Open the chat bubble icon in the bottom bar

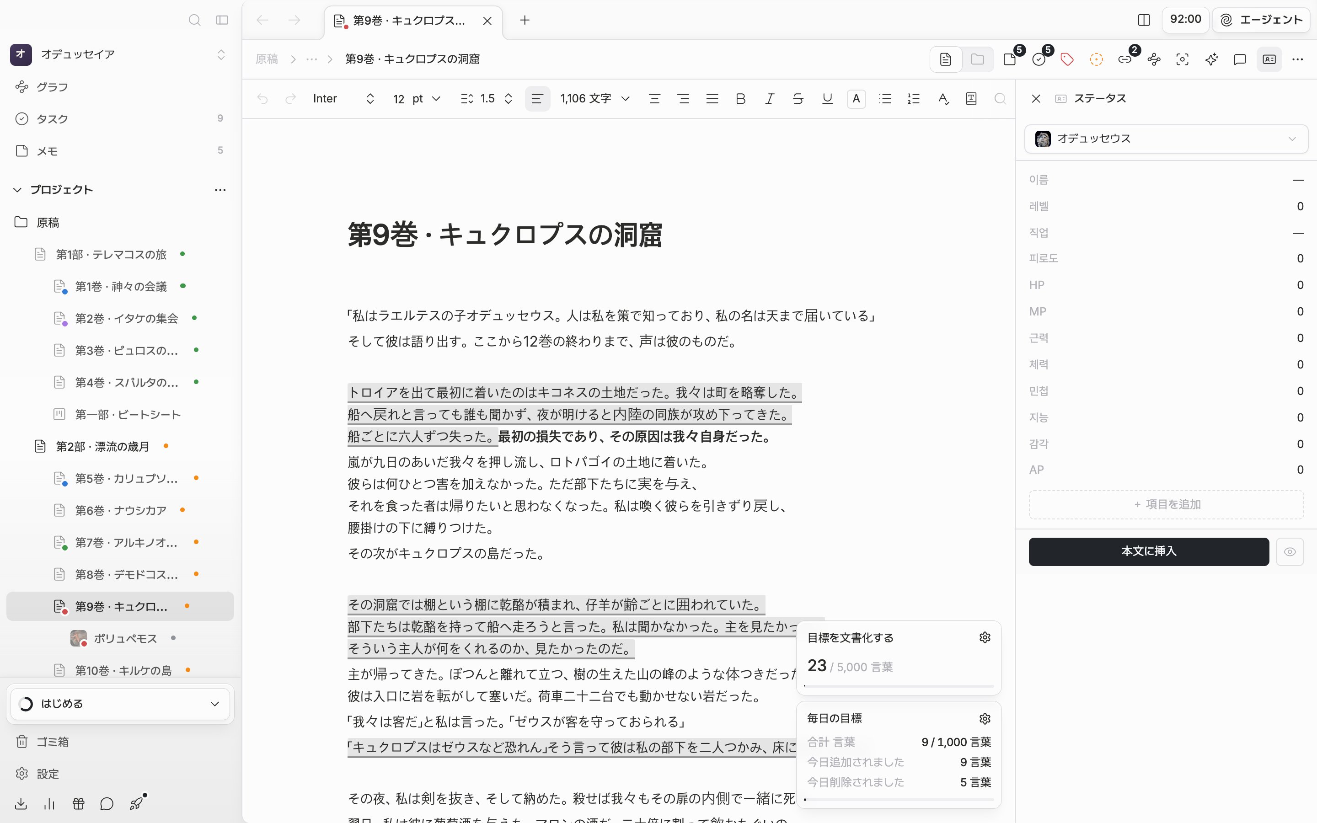pos(107,803)
